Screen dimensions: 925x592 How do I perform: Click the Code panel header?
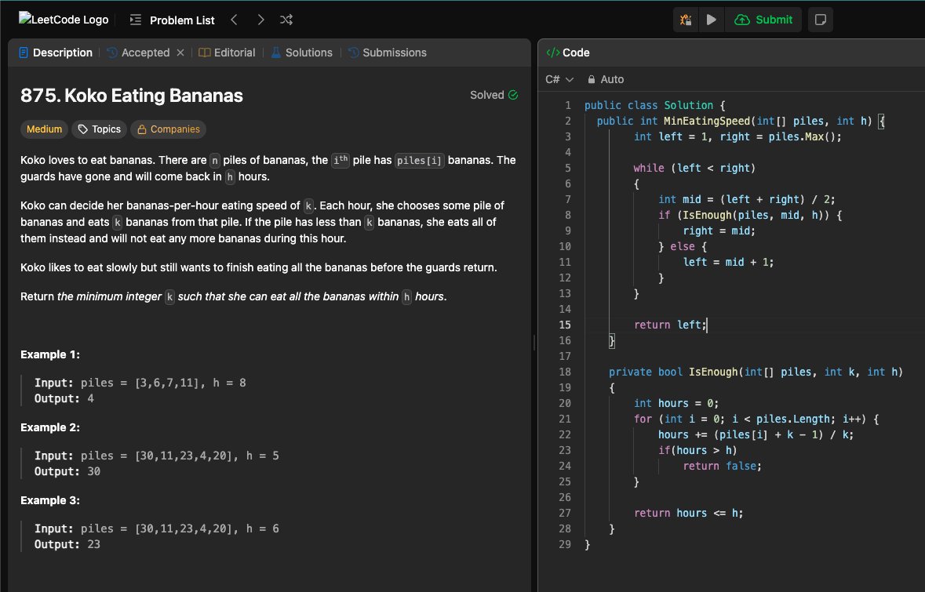(x=568, y=53)
